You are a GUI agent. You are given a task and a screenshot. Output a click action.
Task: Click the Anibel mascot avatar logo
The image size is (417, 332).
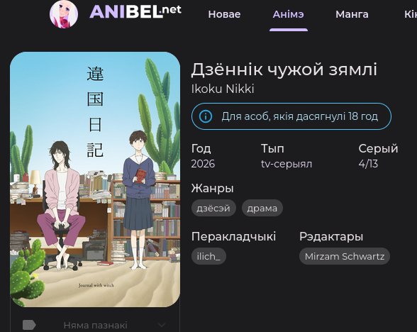(64, 14)
